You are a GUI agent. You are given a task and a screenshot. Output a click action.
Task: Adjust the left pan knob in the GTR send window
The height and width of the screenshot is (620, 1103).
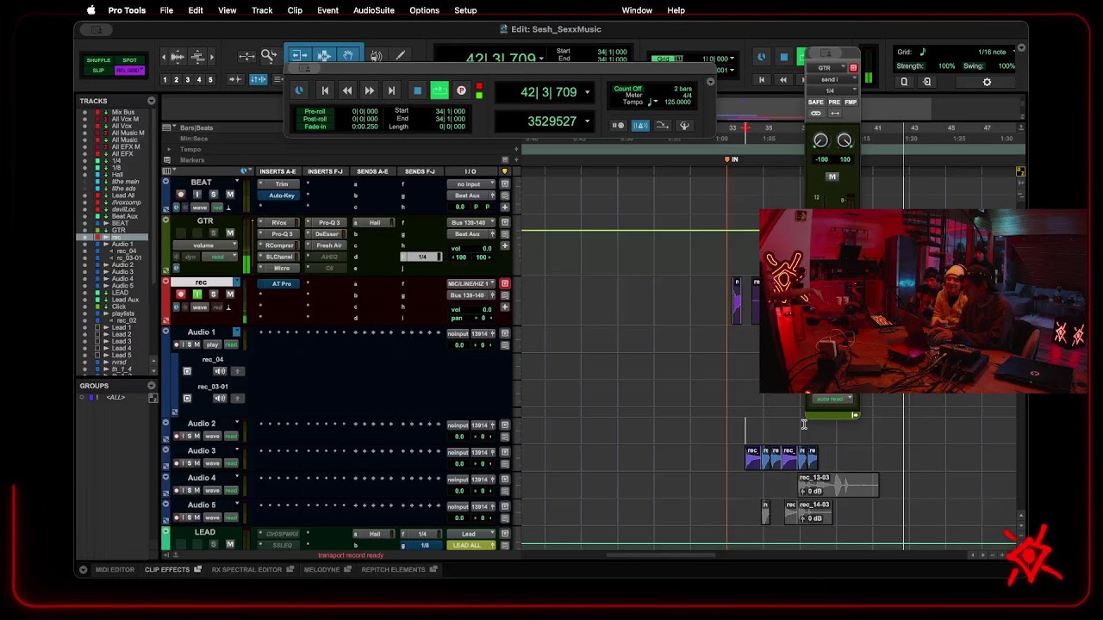[x=820, y=140]
